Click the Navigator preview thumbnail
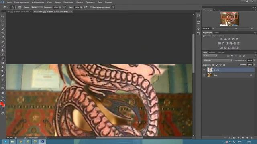The image size is (257, 144). [229, 19]
